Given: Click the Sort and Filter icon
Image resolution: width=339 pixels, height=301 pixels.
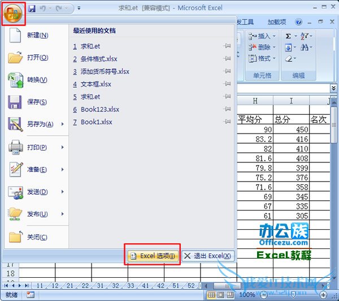Looking at the screenshot, I should click(305, 36).
